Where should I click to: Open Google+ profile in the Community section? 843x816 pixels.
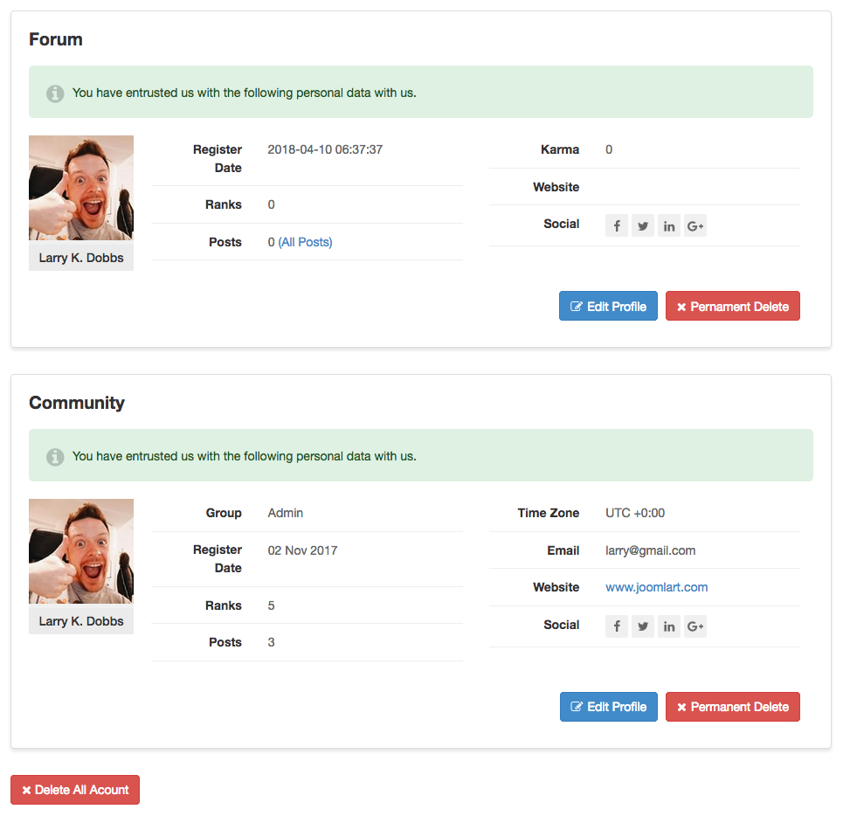695,626
